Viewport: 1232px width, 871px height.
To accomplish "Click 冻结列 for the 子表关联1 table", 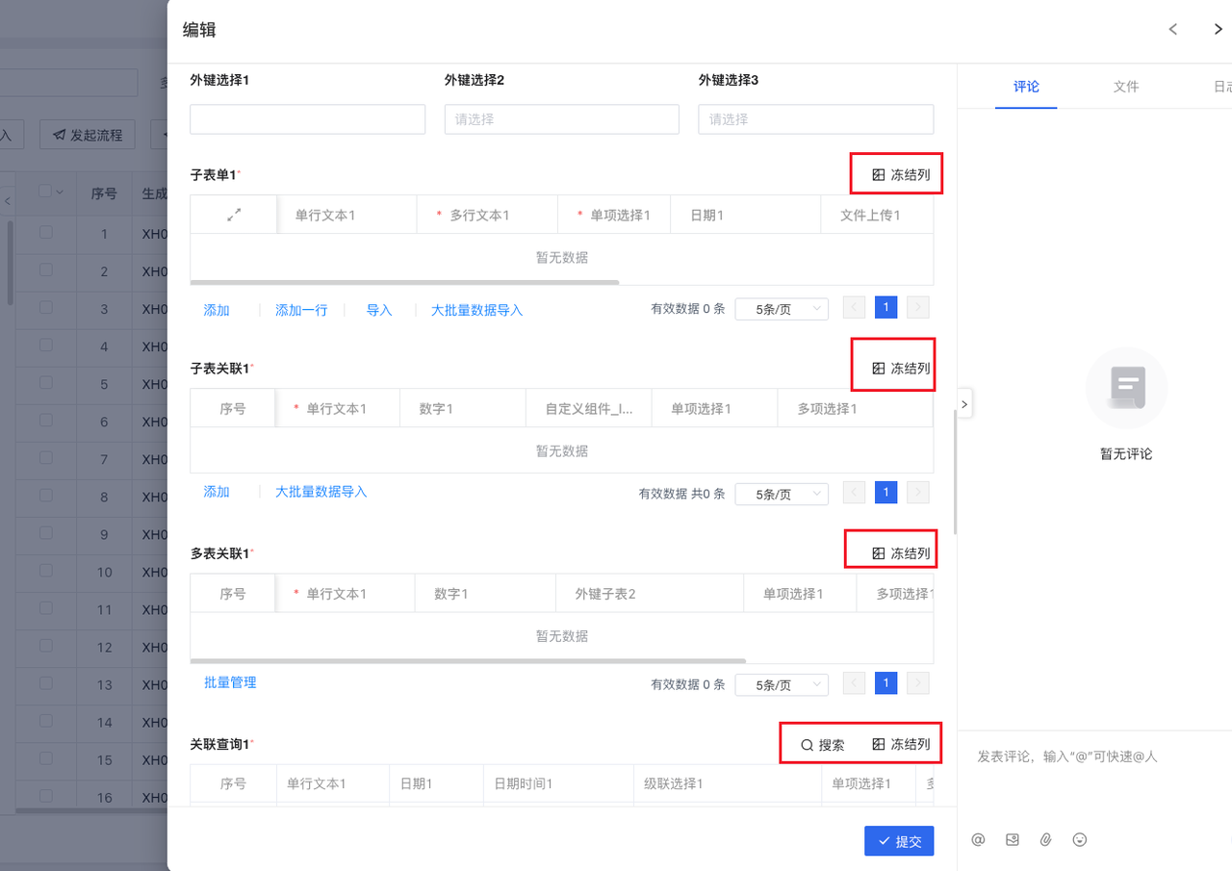I will click(x=902, y=369).
